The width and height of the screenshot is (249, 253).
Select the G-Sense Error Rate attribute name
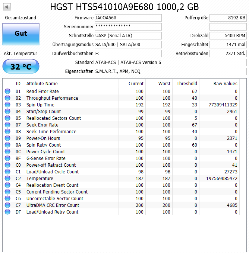(46, 158)
